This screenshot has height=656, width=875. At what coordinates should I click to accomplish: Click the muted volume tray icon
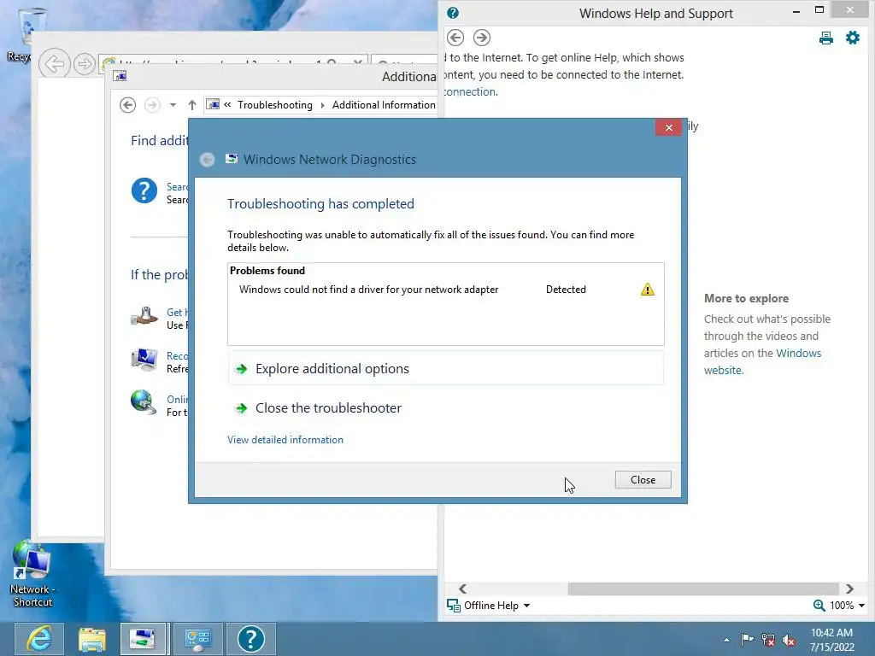tap(789, 640)
